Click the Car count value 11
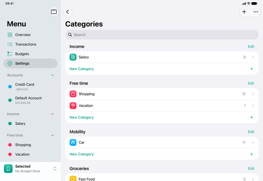 click(x=244, y=143)
